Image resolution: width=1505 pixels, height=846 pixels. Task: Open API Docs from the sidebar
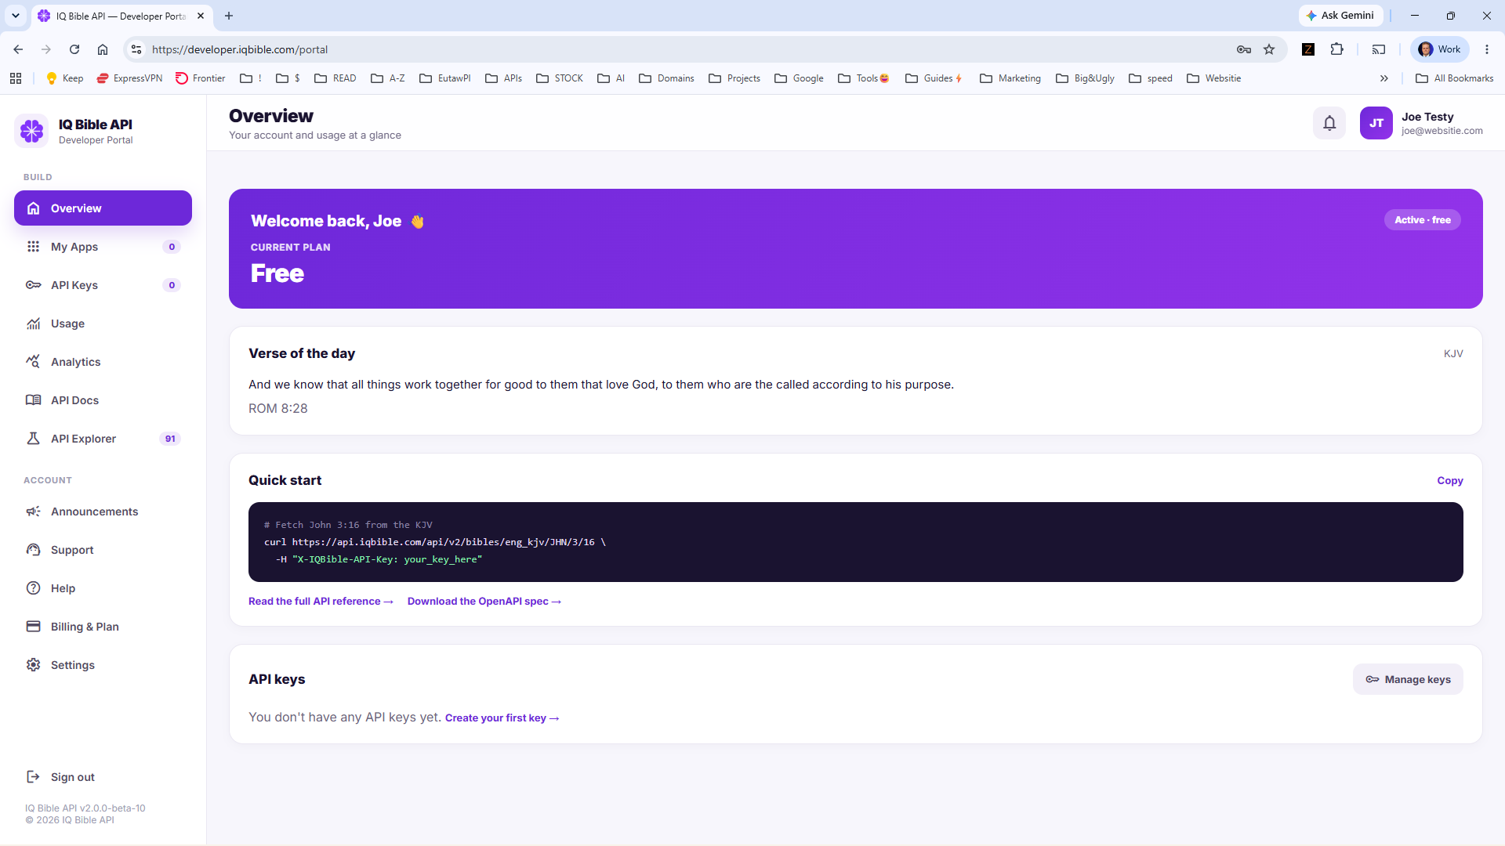[103, 400]
